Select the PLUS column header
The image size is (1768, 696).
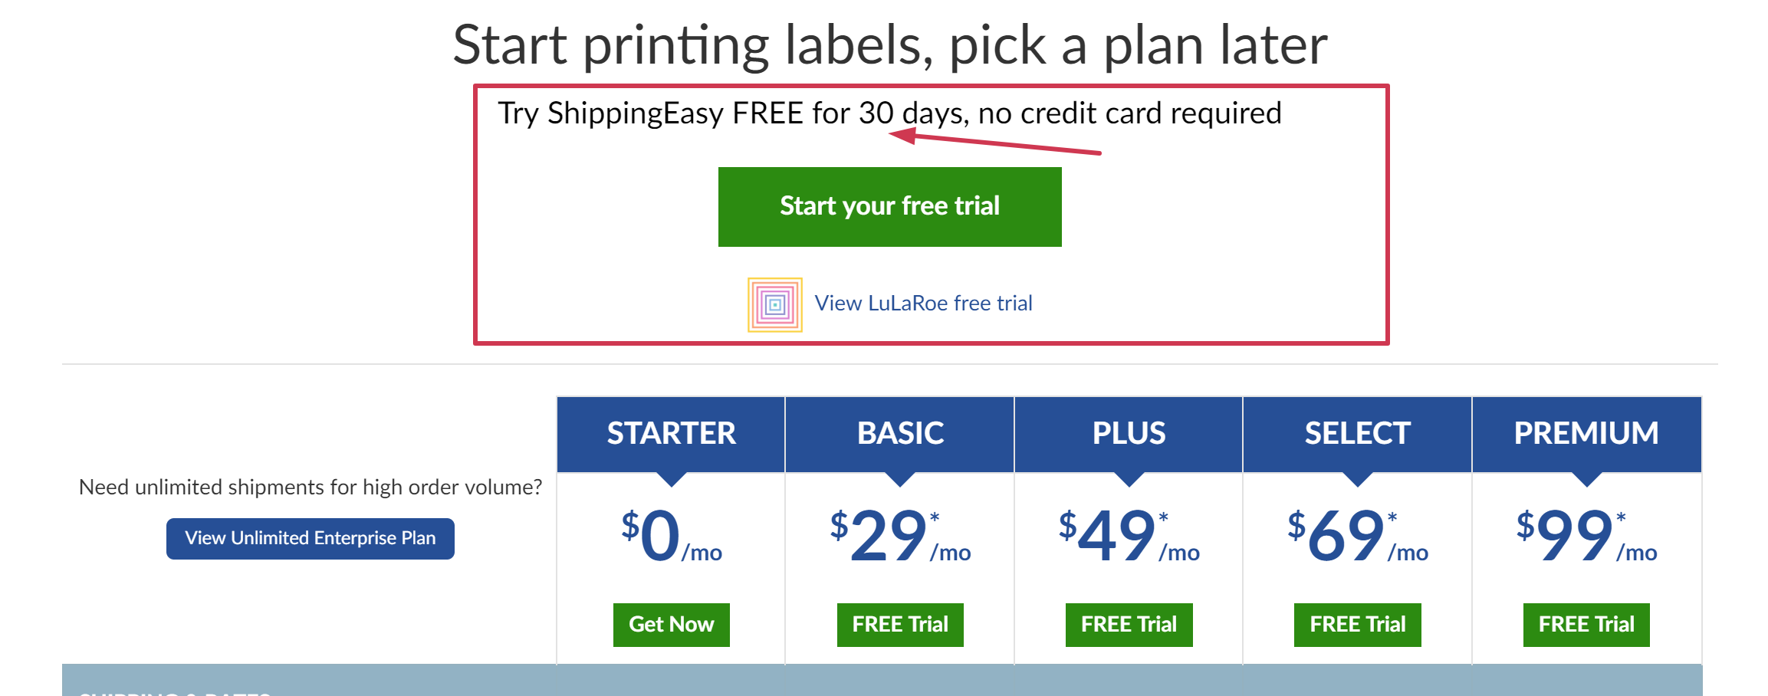tap(1129, 433)
